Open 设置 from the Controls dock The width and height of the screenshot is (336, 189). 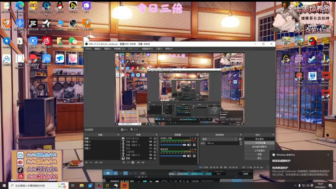tap(259, 154)
